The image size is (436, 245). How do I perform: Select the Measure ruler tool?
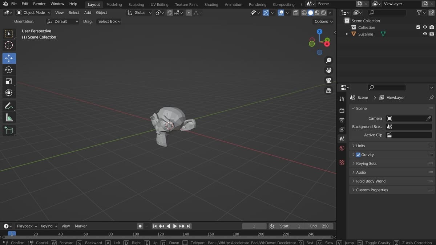pos(9,118)
